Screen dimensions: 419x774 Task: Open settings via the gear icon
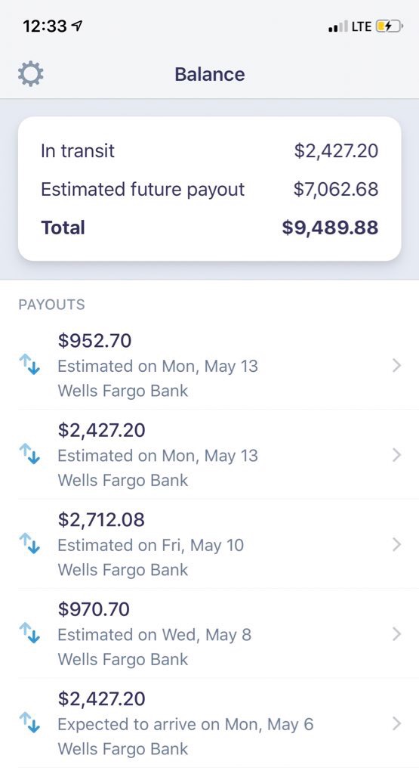(30, 74)
